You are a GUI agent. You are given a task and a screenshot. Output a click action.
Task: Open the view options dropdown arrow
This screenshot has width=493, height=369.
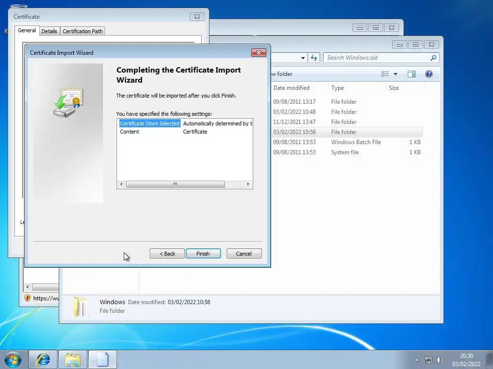tap(396, 74)
